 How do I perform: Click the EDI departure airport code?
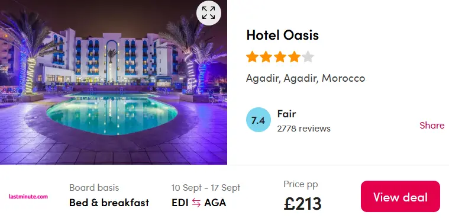coord(180,203)
